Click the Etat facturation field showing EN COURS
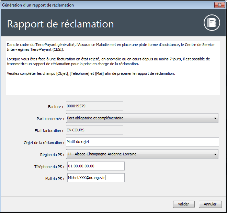The image size is (227, 213). click(94, 130)
